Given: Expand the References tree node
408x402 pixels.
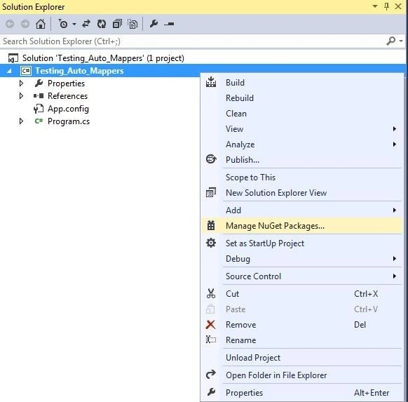Looking at the screenshot, I should click(21, 96).
